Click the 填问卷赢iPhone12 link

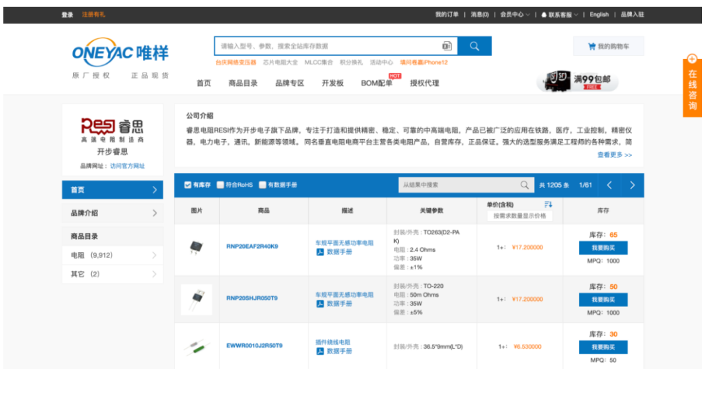click(423, 62)
